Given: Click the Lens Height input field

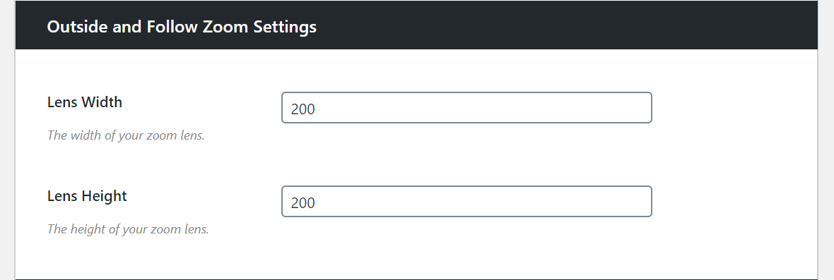Looking at the screenshot, I should (466, 202).
